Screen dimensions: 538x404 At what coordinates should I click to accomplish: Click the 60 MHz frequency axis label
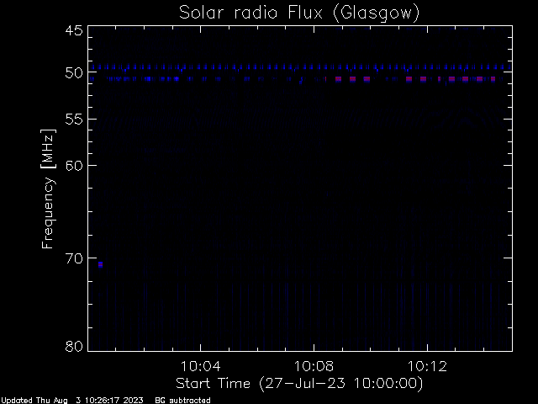pyautogui.click(x=74, y=165)
